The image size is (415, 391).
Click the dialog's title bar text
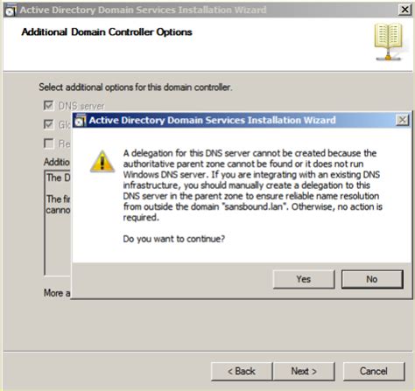coord(212,120)
